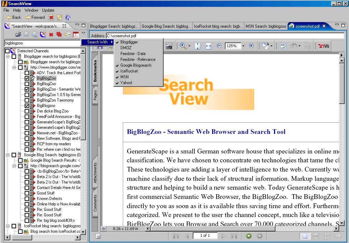Click the fit width icon

point(208,46)
